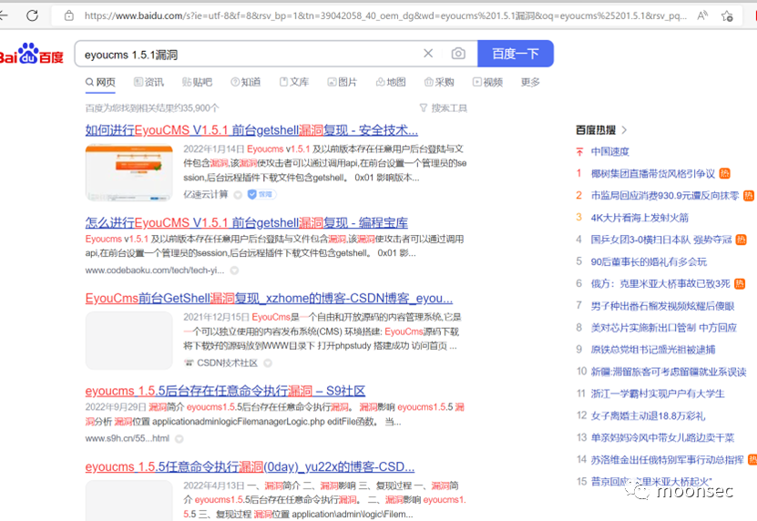Open hot topic 中国速度

pyautogui.click(x=609, y=151)
